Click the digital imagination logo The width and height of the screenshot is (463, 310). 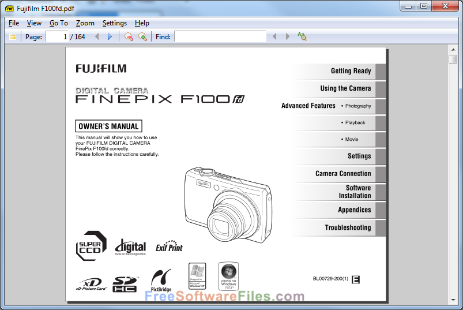click(x=130, y=247)
